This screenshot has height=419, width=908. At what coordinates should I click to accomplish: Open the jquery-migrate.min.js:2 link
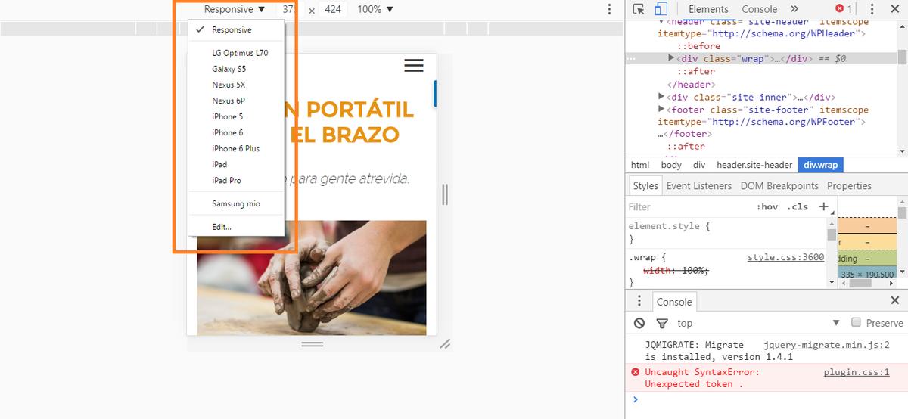point(826,344)
